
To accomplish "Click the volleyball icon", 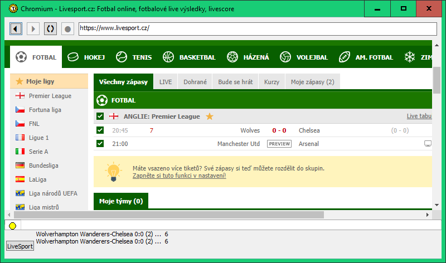I will [285, 57].
